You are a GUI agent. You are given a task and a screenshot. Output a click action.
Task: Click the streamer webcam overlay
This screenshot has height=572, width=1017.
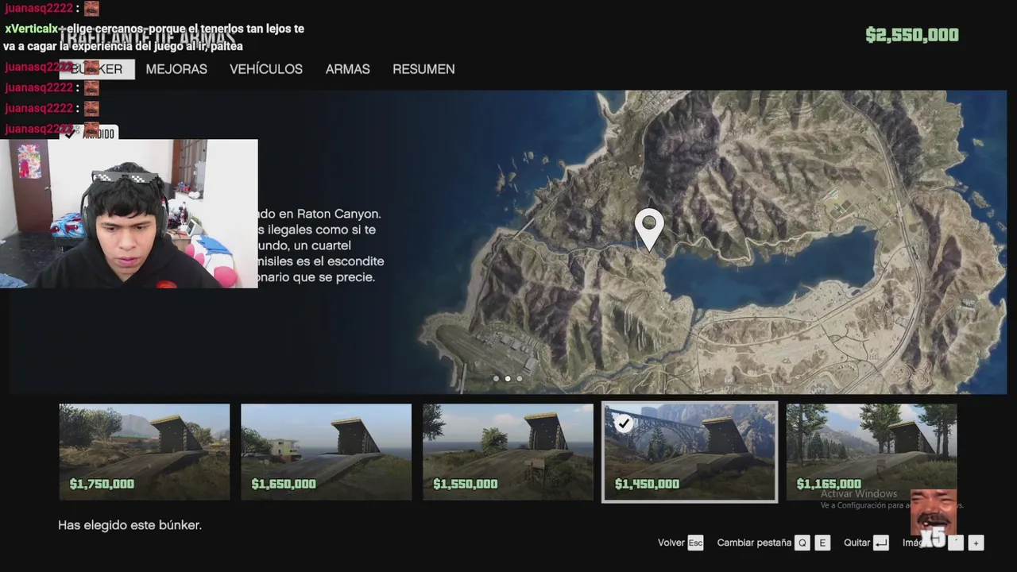(129, 214)
